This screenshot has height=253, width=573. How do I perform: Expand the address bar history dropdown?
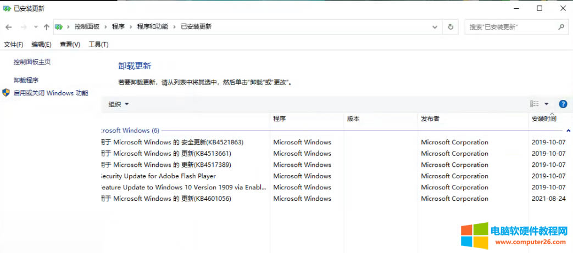(x=435, y=27)
